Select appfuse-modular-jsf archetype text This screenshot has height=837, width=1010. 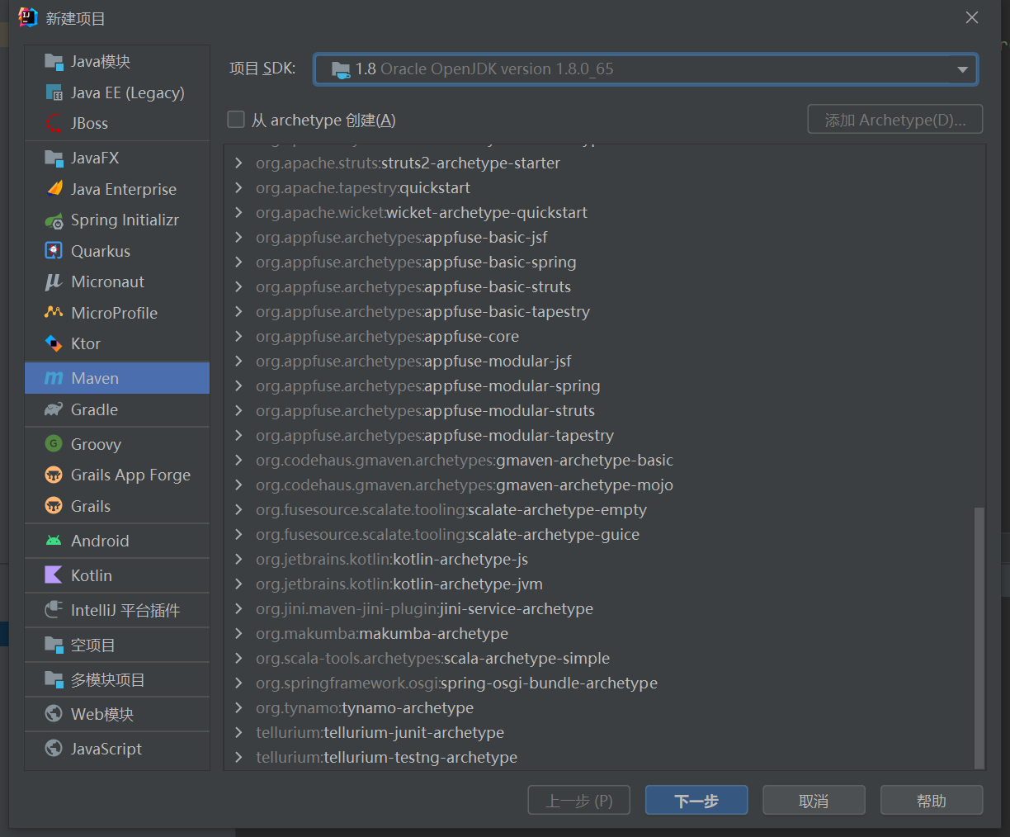click(x=498, y=362)
